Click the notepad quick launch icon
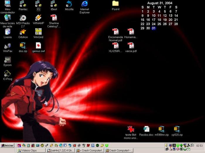This screenshot has height=153, width=205. pyautogui.click(x=28, y=145)
